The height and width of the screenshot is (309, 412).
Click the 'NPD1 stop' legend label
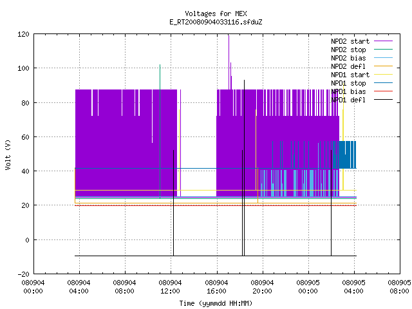tap(348, 83)
